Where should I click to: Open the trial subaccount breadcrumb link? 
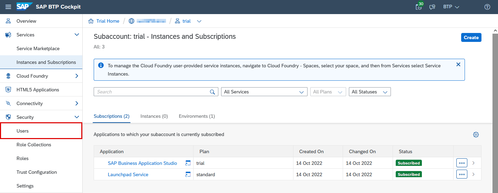[x=187, y=21]
